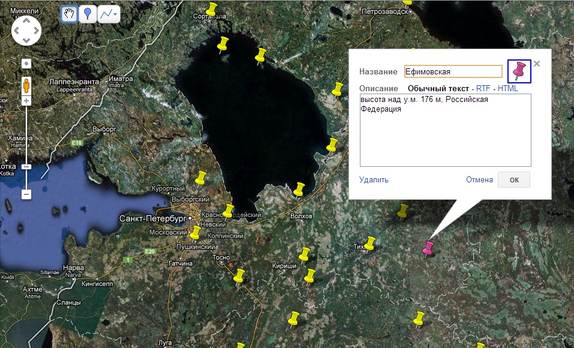This screenshot has width=574, height=348.
Task: Click the yellow pin south of Тосно
Action: 239,277
